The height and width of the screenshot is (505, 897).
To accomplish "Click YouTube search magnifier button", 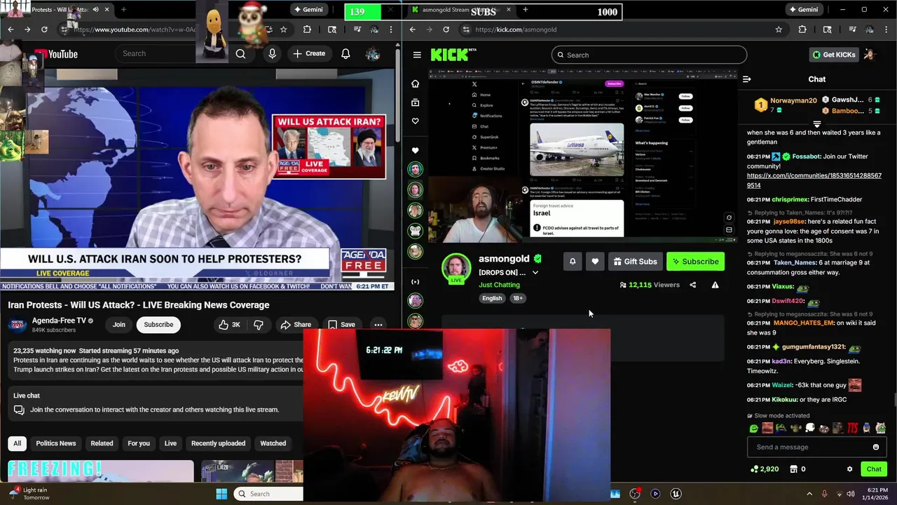I will 240,54.
